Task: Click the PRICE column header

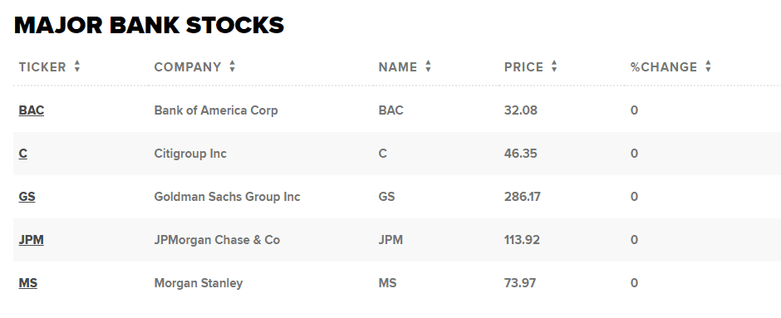Action: (523, 67)
